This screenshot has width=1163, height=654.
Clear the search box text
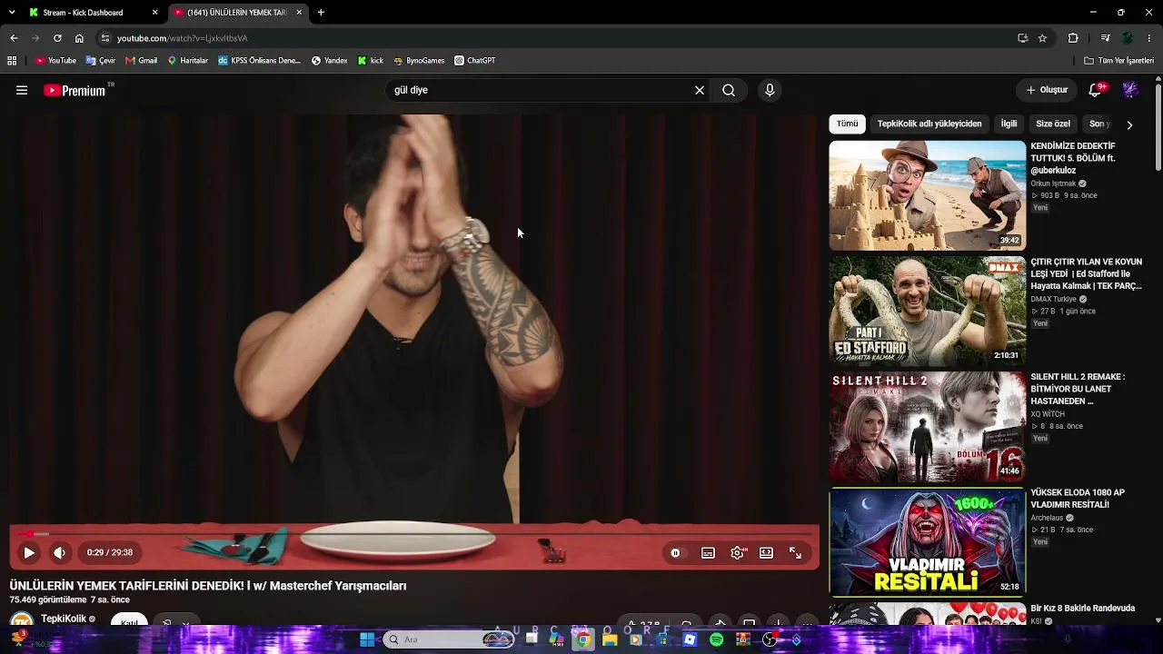(x=700, y=90)
